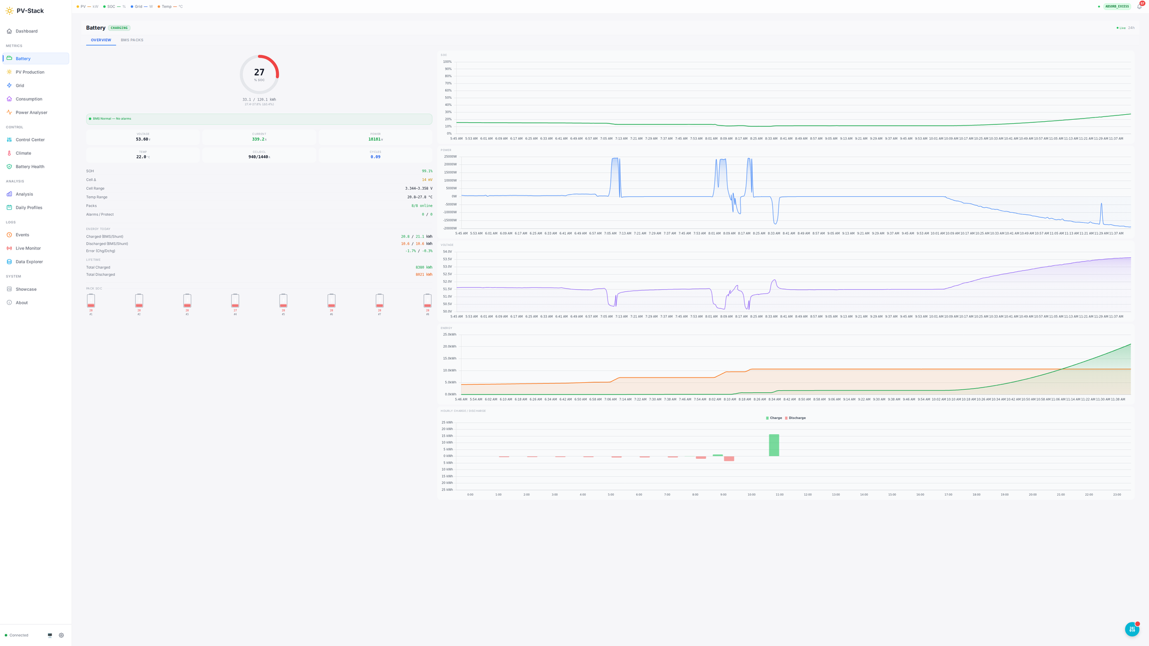Click the SOC gauge ring
This screenshot has height=646, width=1149.
click(x=259, y=74)
